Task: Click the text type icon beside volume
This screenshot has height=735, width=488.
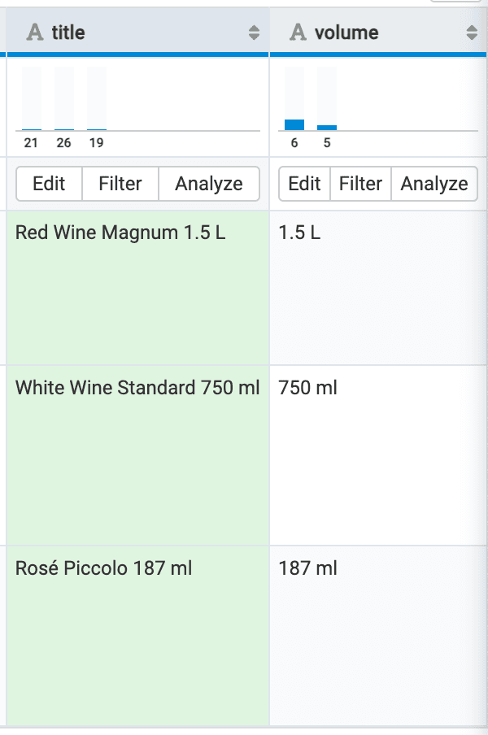Action: pos(298,33)
